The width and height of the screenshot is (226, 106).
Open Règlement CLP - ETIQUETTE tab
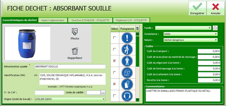coord(131,20)
